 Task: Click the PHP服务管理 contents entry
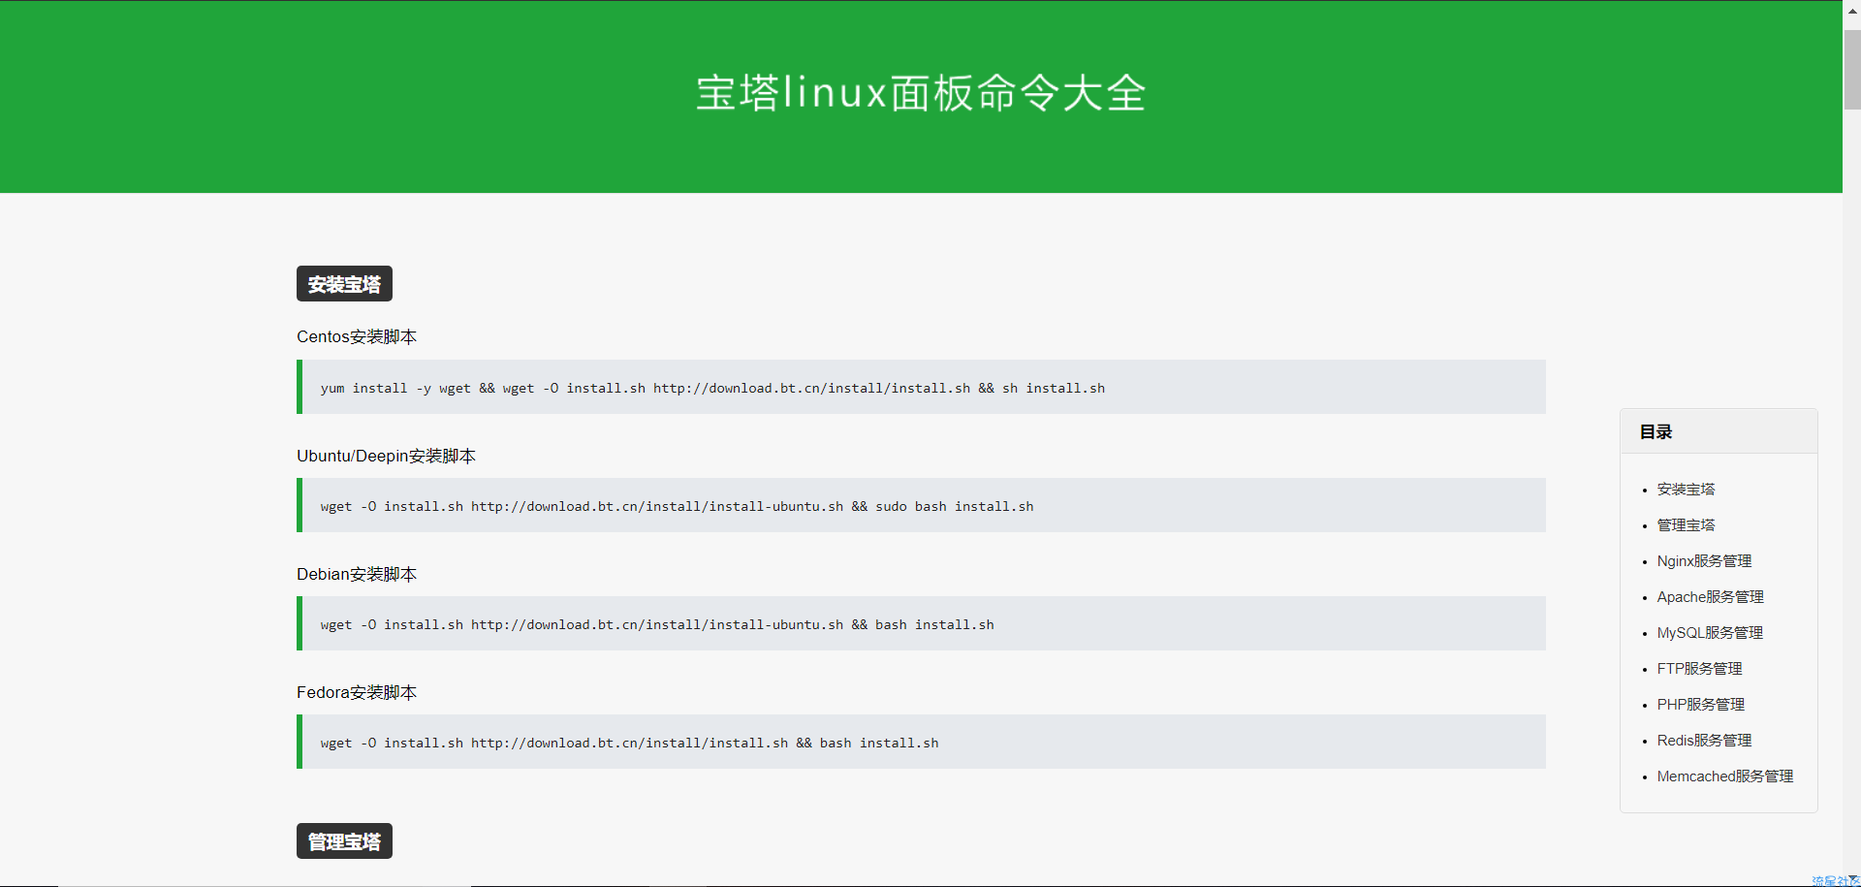click(x=1700, y=705)
